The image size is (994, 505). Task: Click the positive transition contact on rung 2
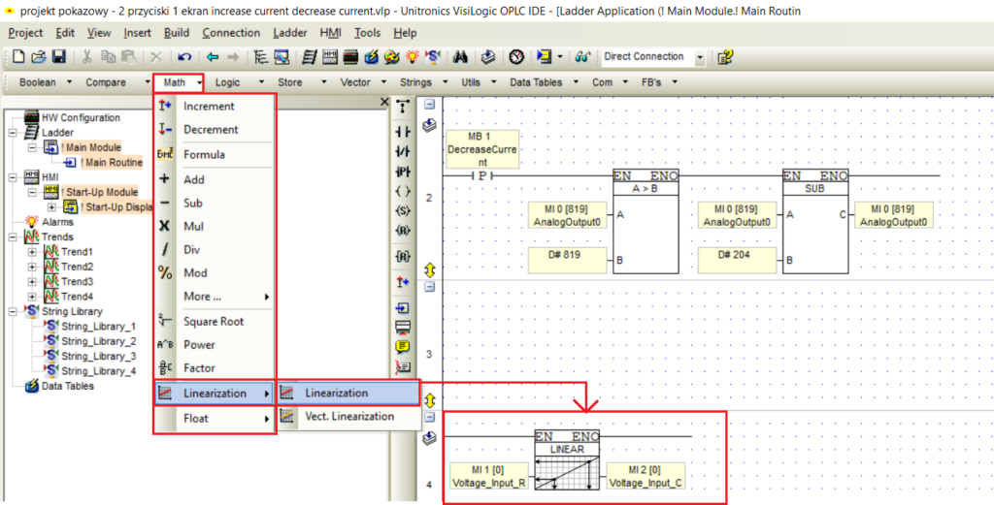coord(482,176)
